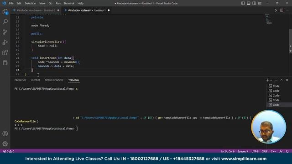Open errors and warnings status item
The image size is (292, 164).
[x=9, y=151]
